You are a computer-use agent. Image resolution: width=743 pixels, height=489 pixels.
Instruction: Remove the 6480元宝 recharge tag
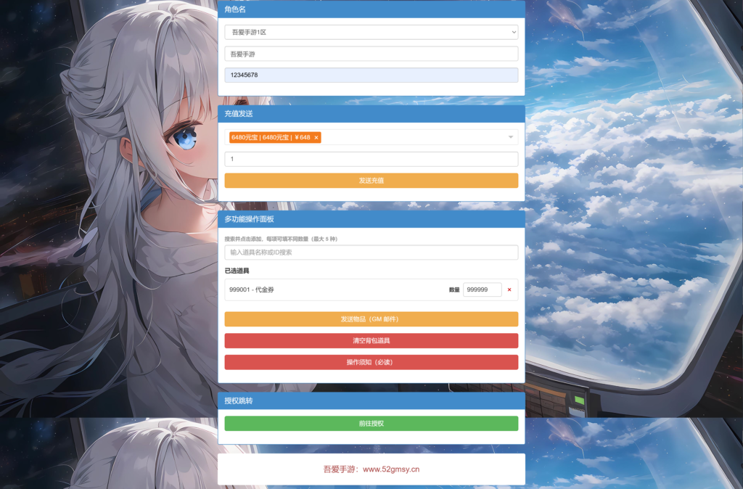pyautogui.click(x=316, y=137)
